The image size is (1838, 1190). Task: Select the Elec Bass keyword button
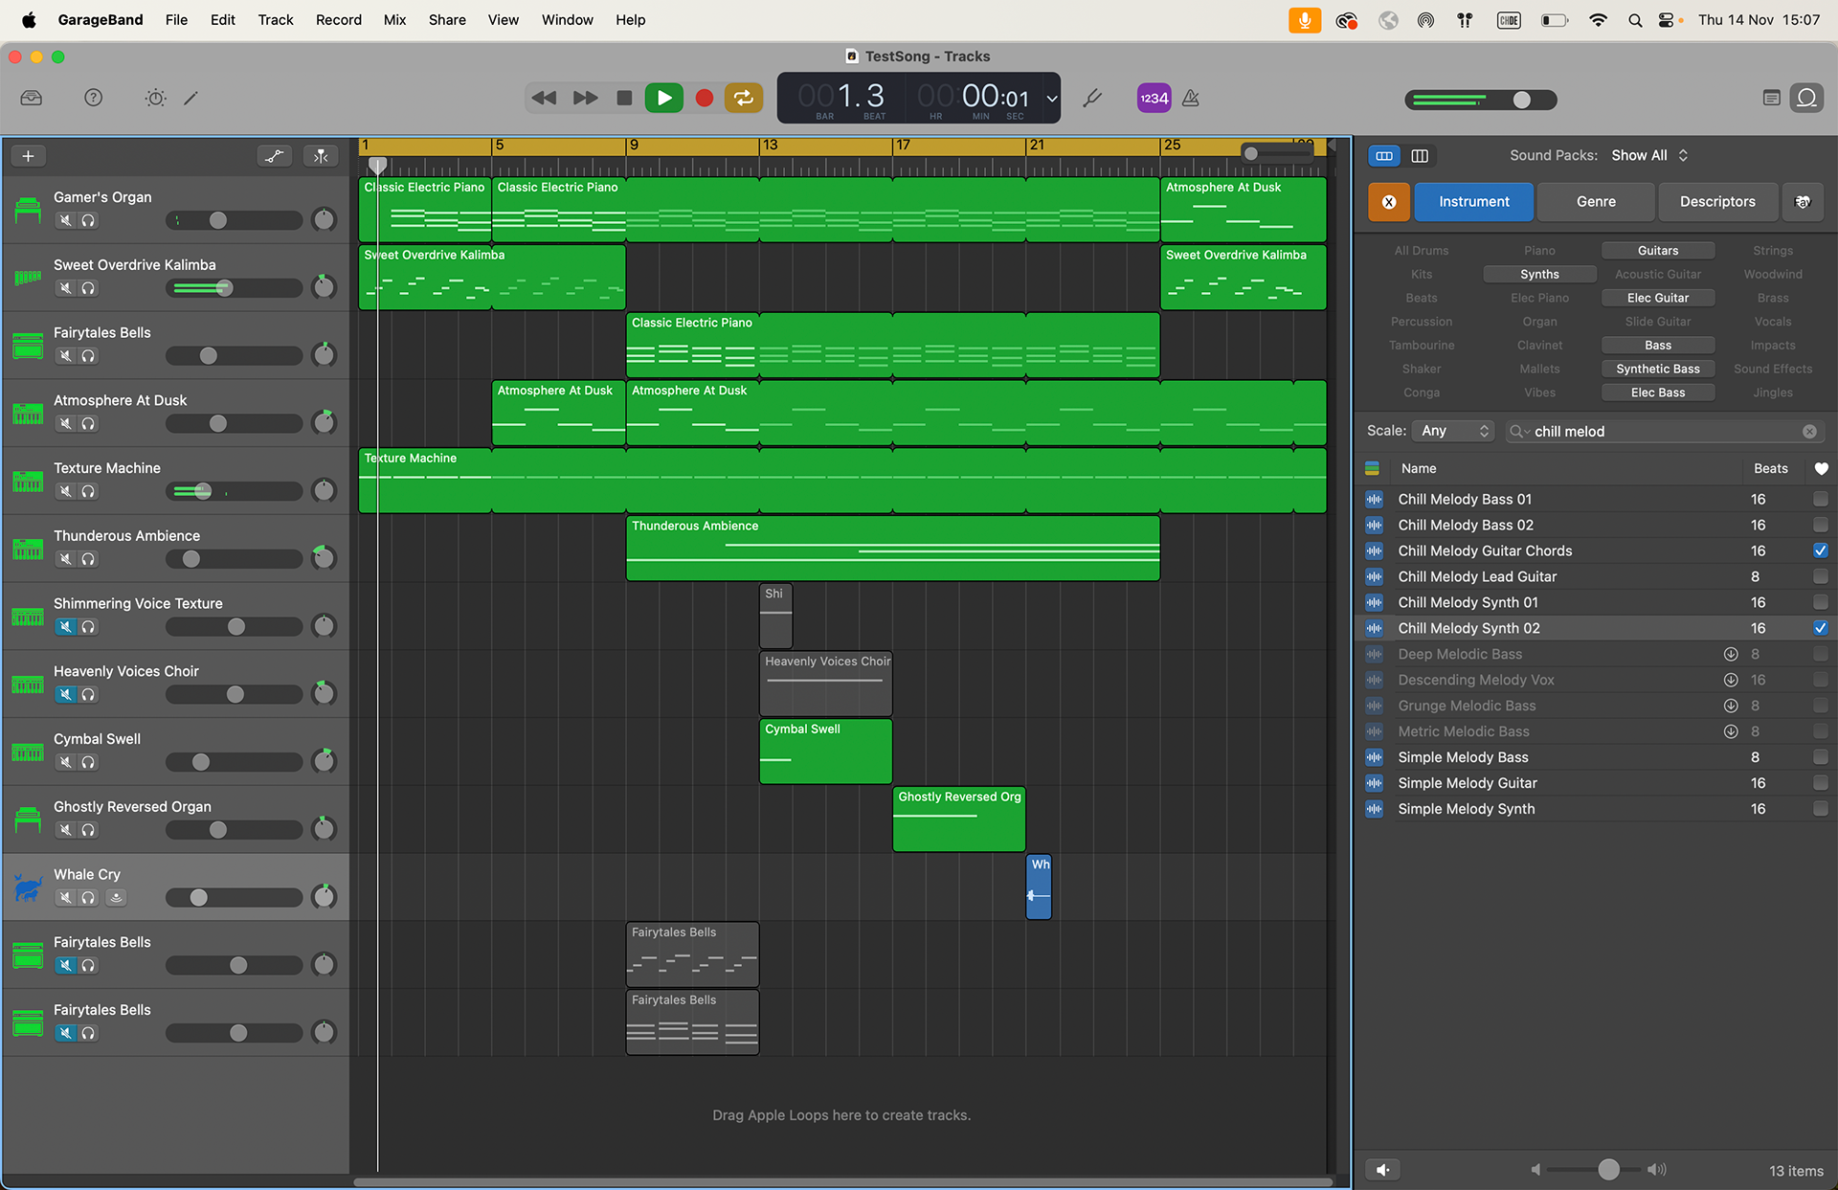click(x=1658, y=393)
